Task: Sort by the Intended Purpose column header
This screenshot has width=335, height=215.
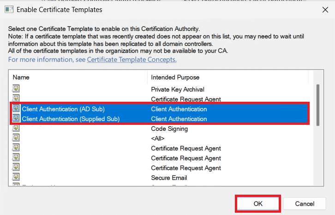Action: click(175, 77)
